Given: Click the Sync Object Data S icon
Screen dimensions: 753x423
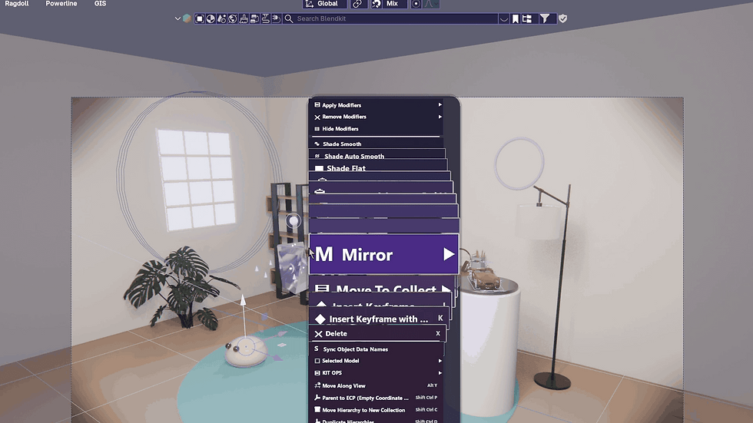Looking at the screenshot, I should [x=317, y=349].
